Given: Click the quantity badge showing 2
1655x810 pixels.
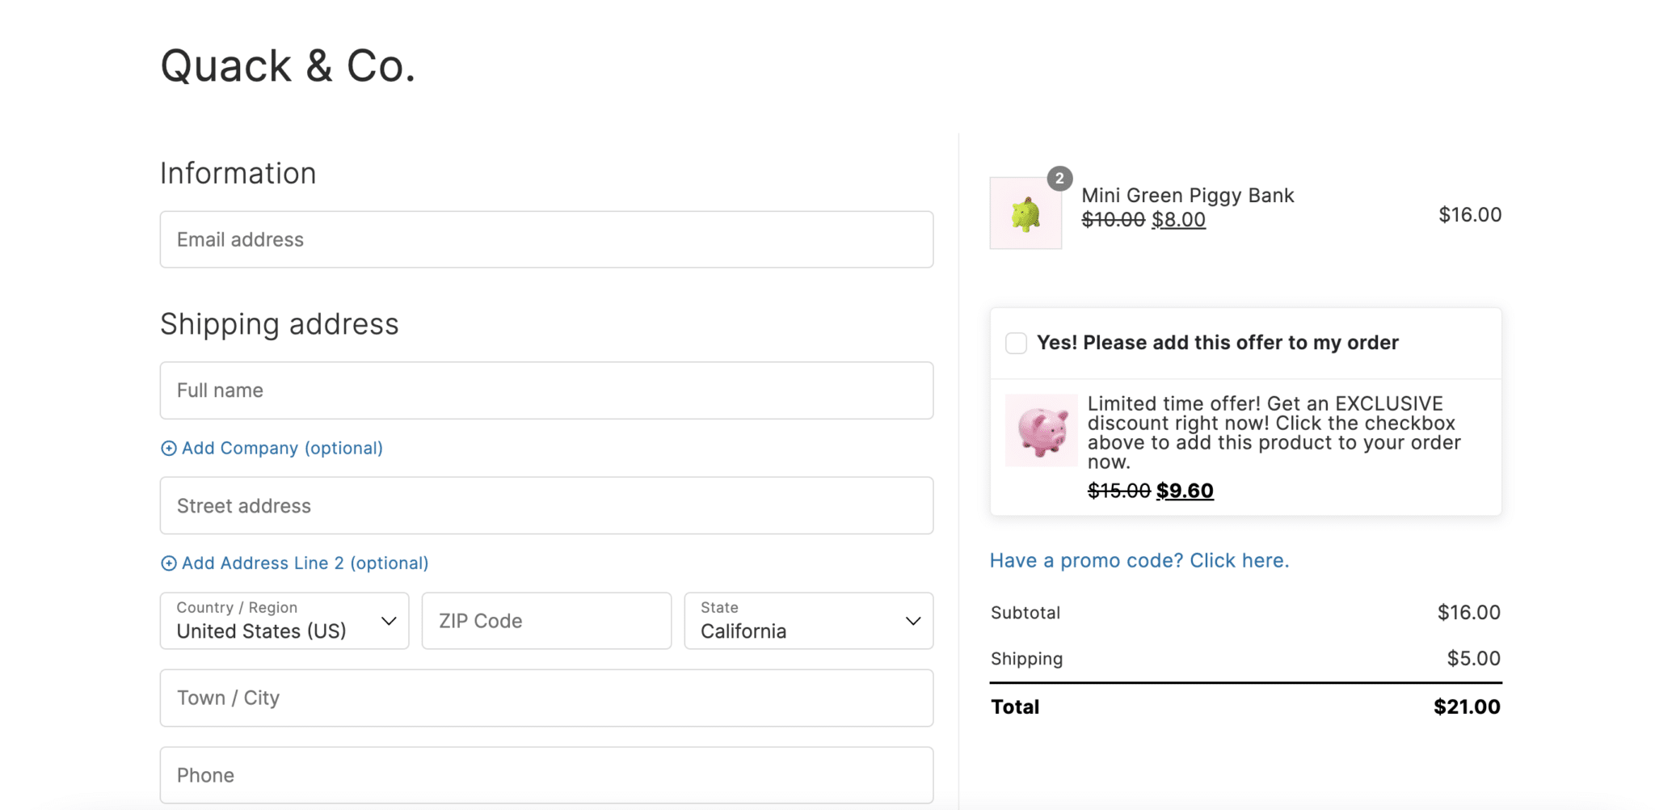Looking at the screenshot, I should pos(1059,178).
